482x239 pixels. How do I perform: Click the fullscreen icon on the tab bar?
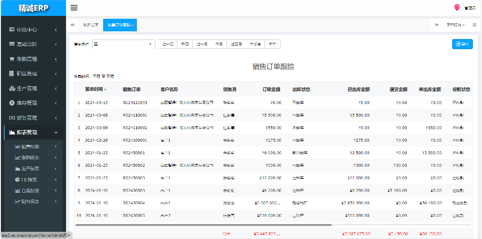pos(474,25)
